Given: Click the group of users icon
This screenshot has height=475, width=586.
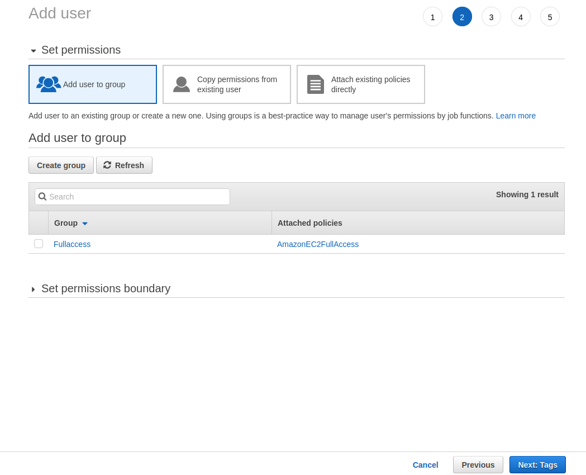Looking at the screenshot, I should 49,84.
